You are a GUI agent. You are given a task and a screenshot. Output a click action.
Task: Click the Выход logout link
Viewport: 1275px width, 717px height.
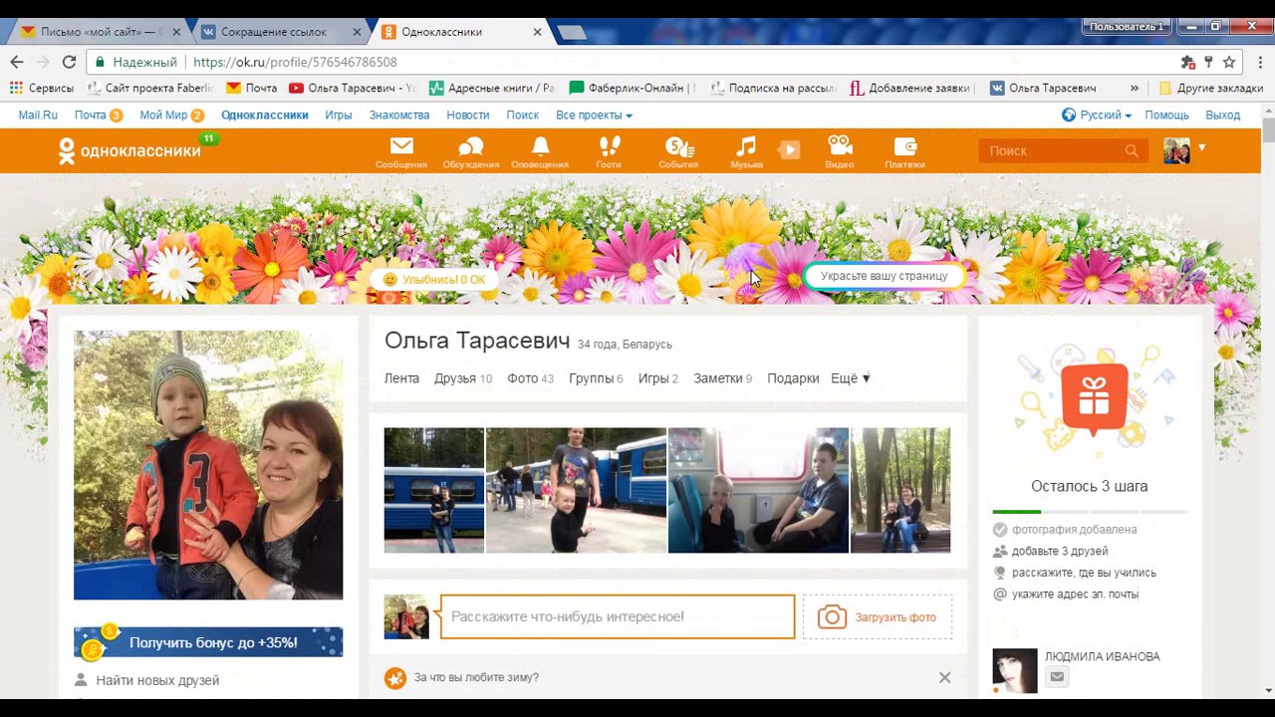(x=1223, y=116)
